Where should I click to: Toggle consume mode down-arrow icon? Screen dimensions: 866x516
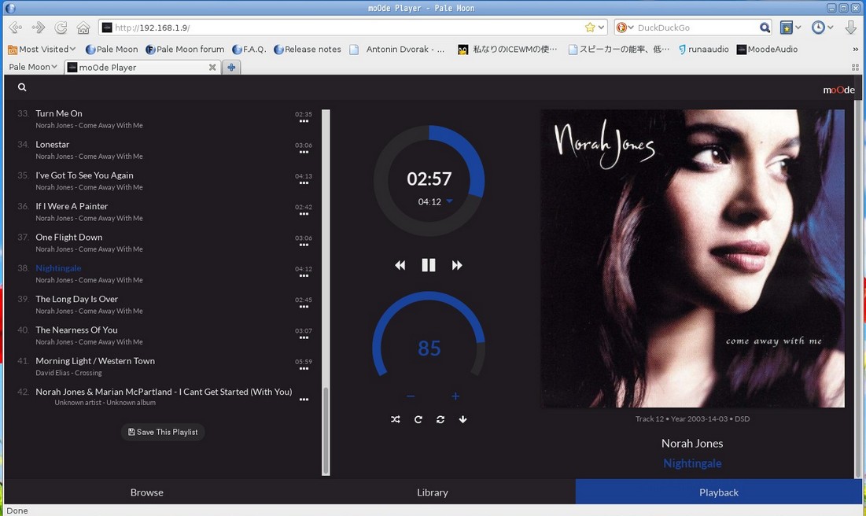[462, 419]
